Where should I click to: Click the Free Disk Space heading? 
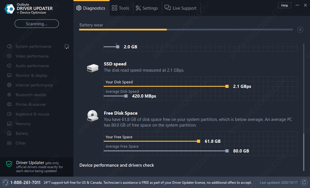coord(121,113)
